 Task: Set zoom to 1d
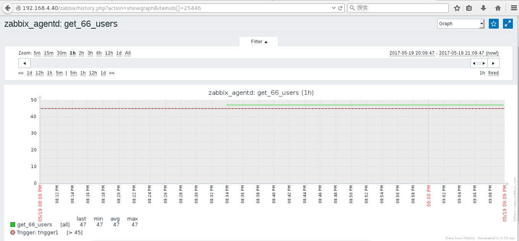click(119, 53)
